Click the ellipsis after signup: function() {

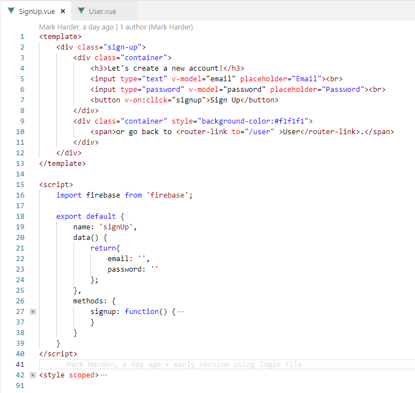(180, 312)
